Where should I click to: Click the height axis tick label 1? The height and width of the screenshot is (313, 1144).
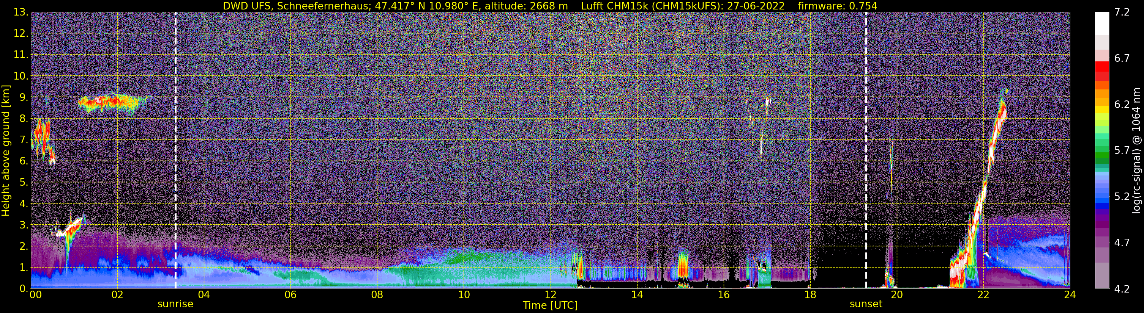(x=24, y=268)
